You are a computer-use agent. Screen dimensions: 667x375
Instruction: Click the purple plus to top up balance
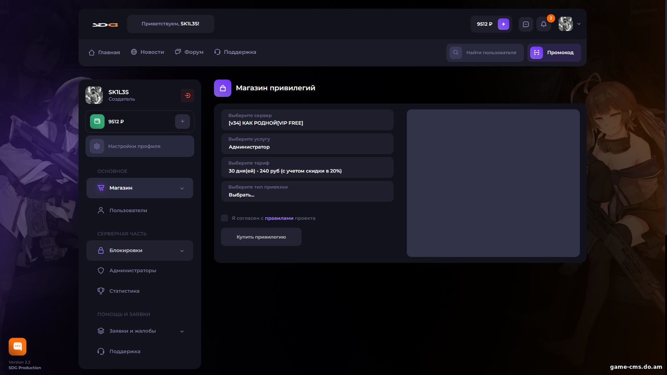point(503,24)
